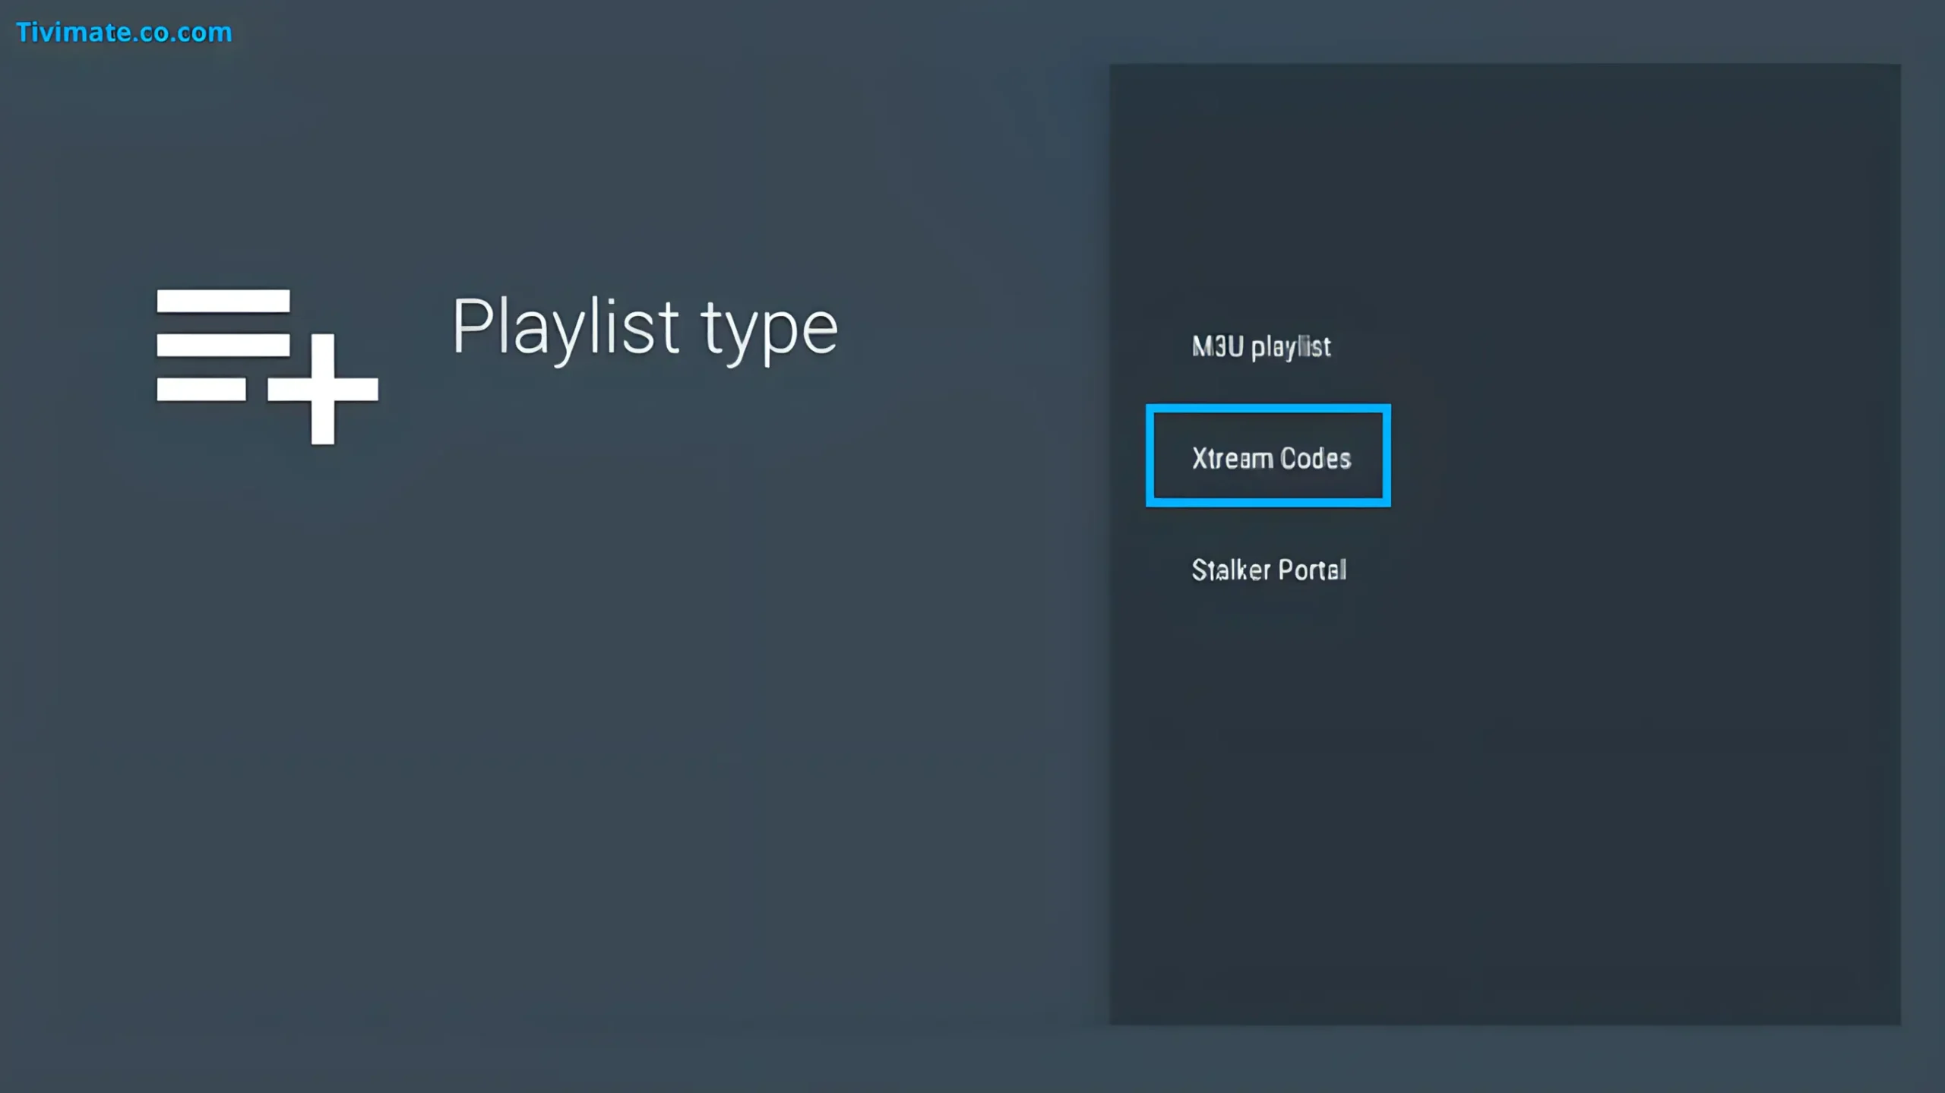Click middle bar of the playlist list icon
The image size is (1945, 1093).
click(x=223, y=345)
